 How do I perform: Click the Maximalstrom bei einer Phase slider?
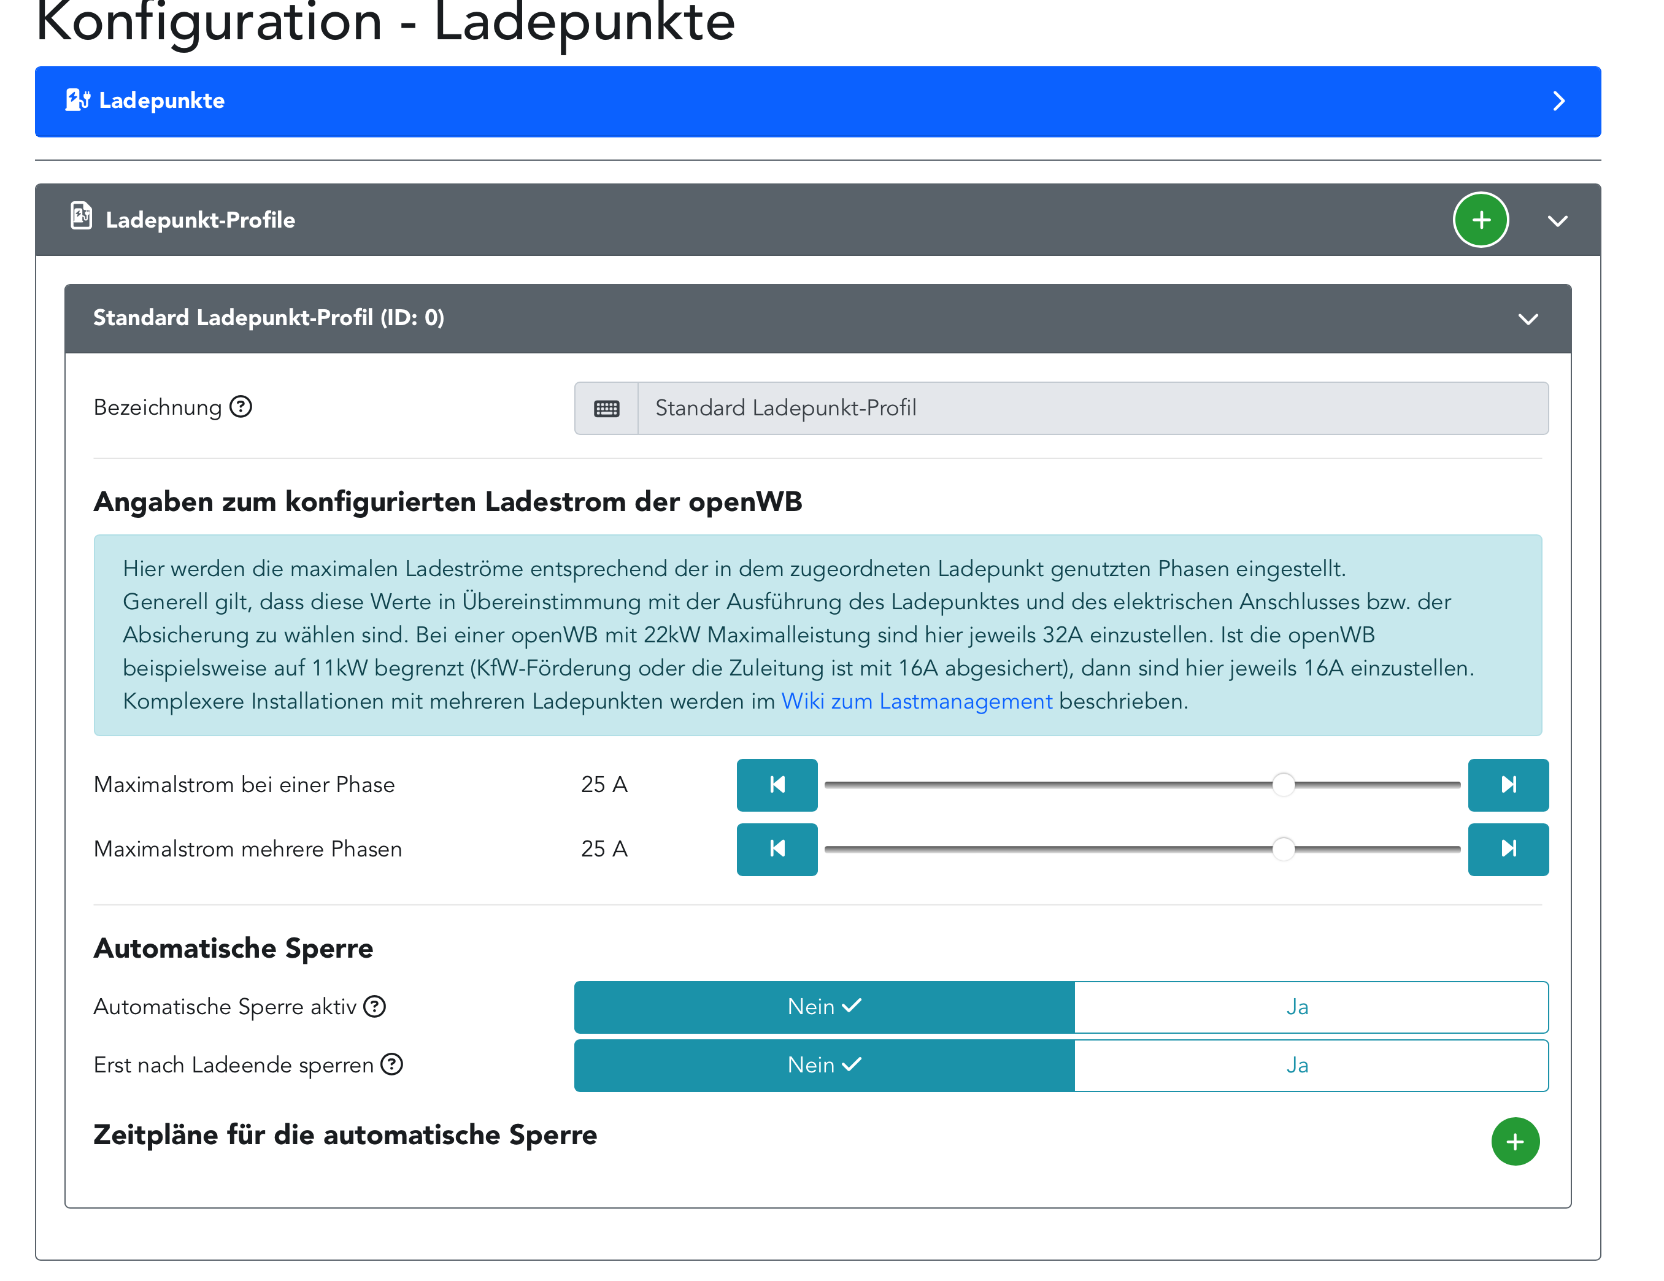point(1141,785)
